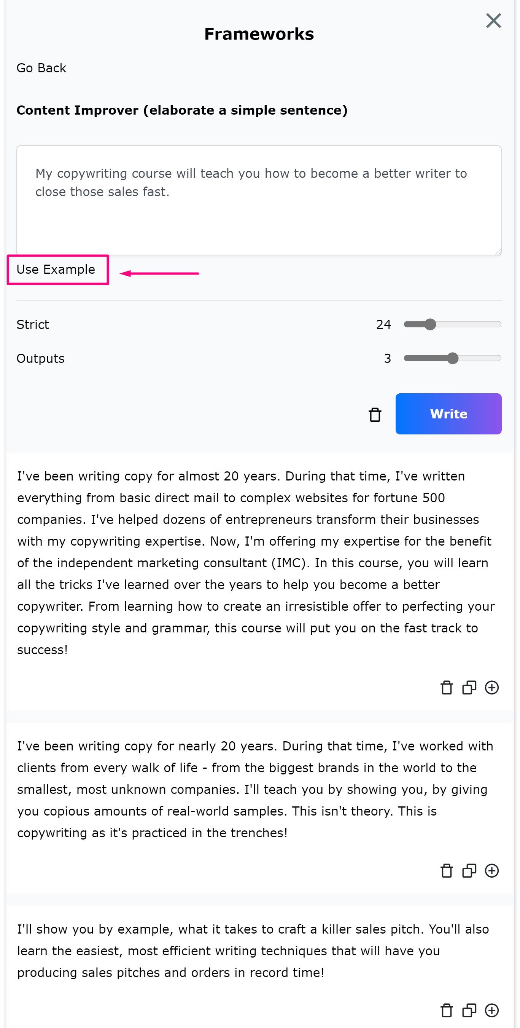
Task: Click the Go Back link
Action: (41, 68)
